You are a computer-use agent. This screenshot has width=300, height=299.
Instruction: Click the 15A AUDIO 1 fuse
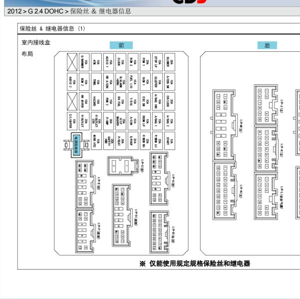point(108,62)
